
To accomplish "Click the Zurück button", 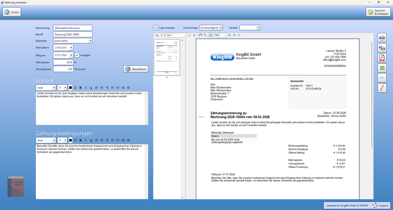I will 12,12.
